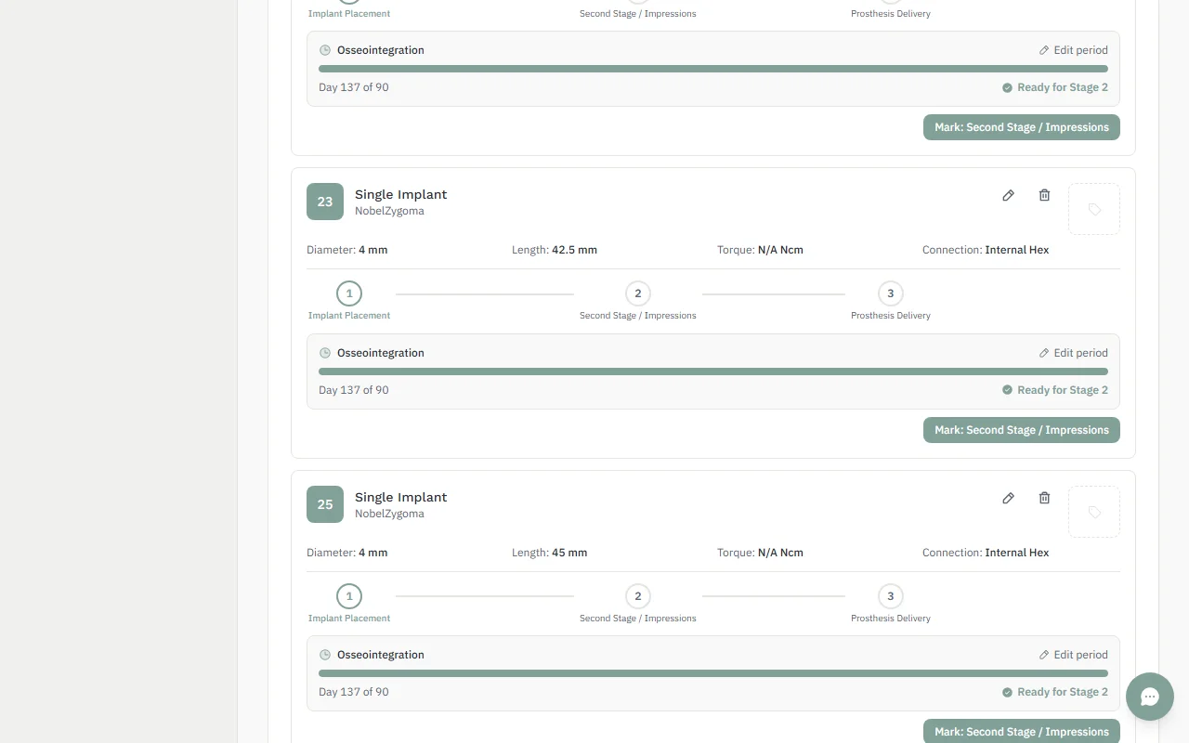Click Ready for Stage 2 checkmark on implant 23
The image size is (1189, 743).
[x=1007, y=390]
